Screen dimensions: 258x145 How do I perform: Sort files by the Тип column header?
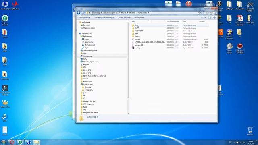coord(185,21)
